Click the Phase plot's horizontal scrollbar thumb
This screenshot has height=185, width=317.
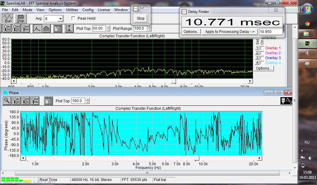pyautogui.click(x=197, y=158)
